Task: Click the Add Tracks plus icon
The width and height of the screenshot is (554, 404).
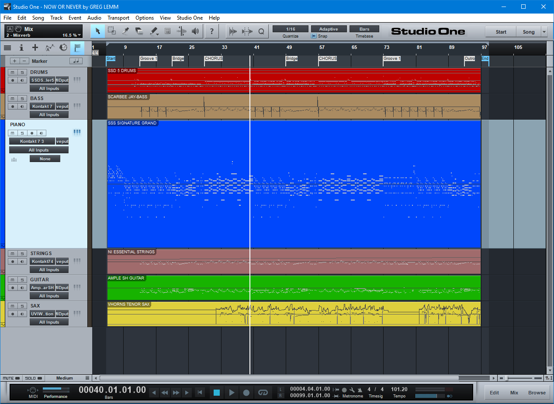Action: tap(35, 48)
